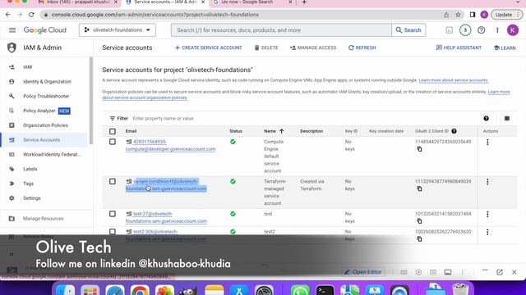Click the filter help question icon
This screenshot has height=295, width=526.
point(486,118)
